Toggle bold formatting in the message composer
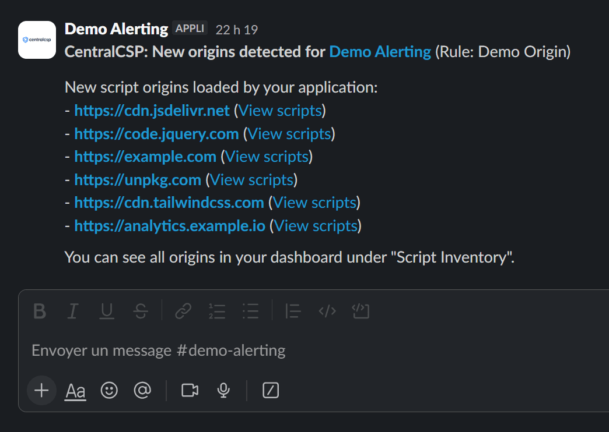The width and height of the screenshot is (609, 432). point(39,311)
